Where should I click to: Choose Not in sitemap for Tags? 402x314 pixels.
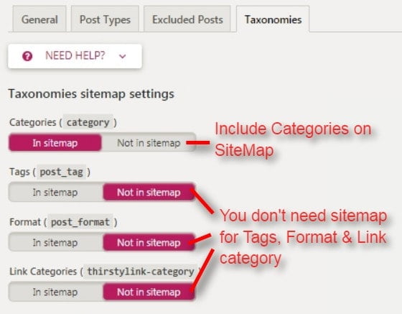click(x=149, y=192)
